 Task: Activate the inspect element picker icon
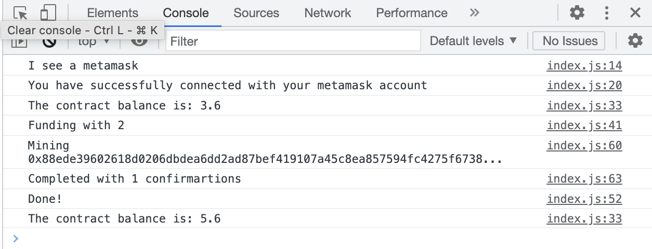[20, 12]
